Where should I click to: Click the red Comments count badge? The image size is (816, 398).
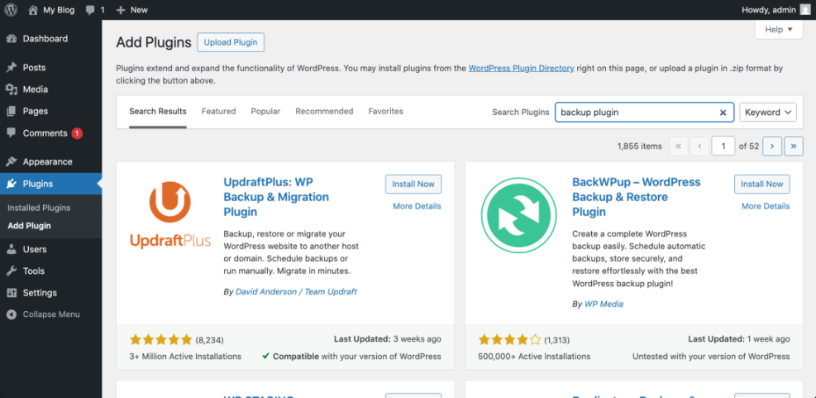[77, 133]
